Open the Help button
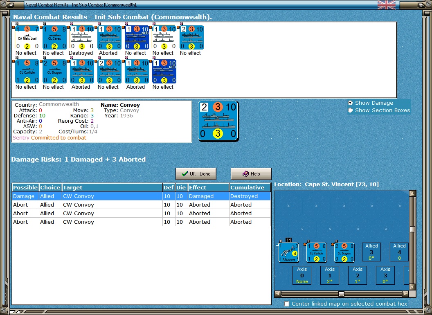 pos(251,174)
